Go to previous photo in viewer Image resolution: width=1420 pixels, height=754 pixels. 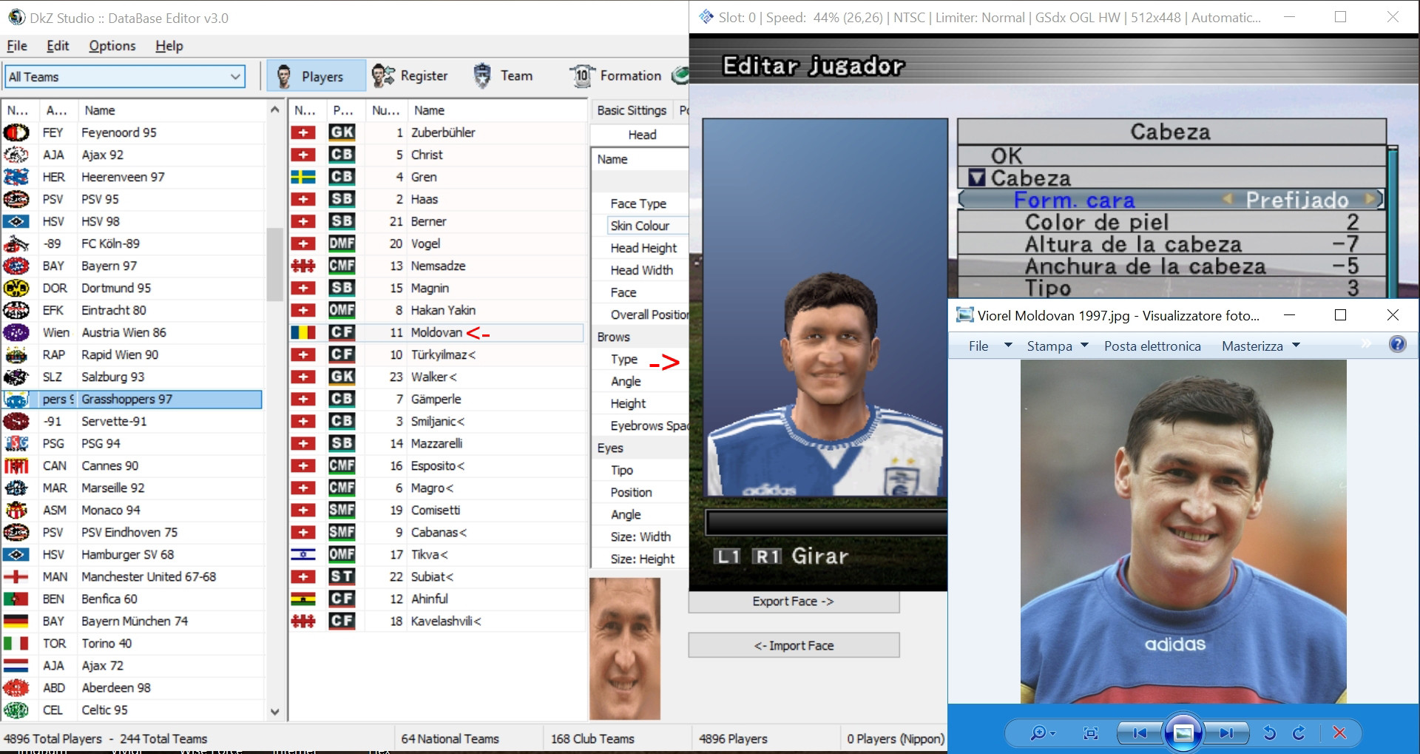(1140, 733)
